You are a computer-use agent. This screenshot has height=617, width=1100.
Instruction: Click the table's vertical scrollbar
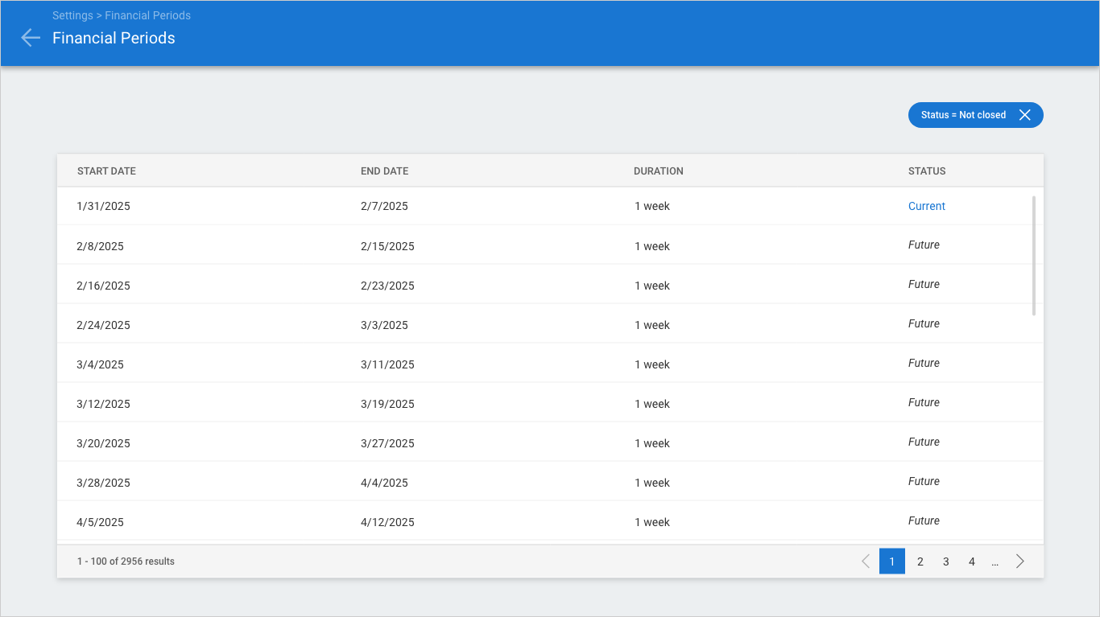1033,255
